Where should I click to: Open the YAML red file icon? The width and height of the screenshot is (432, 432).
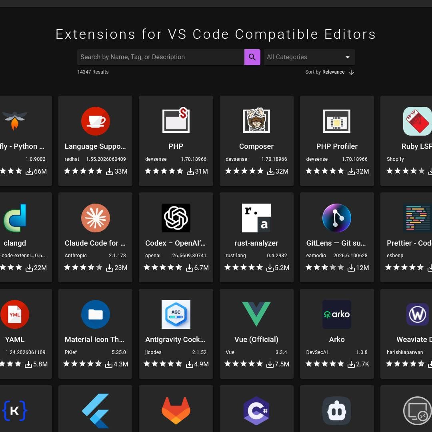click(x=15, y=314)
